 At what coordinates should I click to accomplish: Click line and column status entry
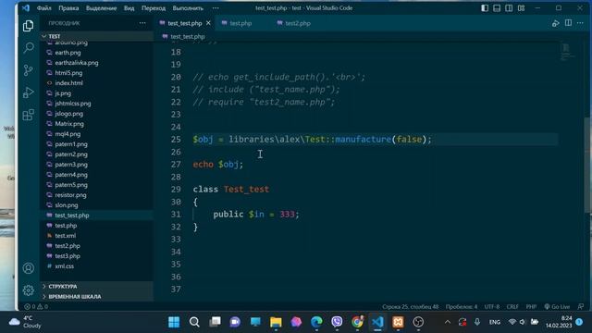click(x=411, y=306)
